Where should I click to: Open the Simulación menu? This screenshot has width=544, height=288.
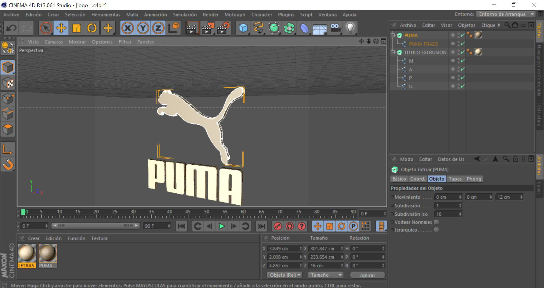tap(185, 15)
